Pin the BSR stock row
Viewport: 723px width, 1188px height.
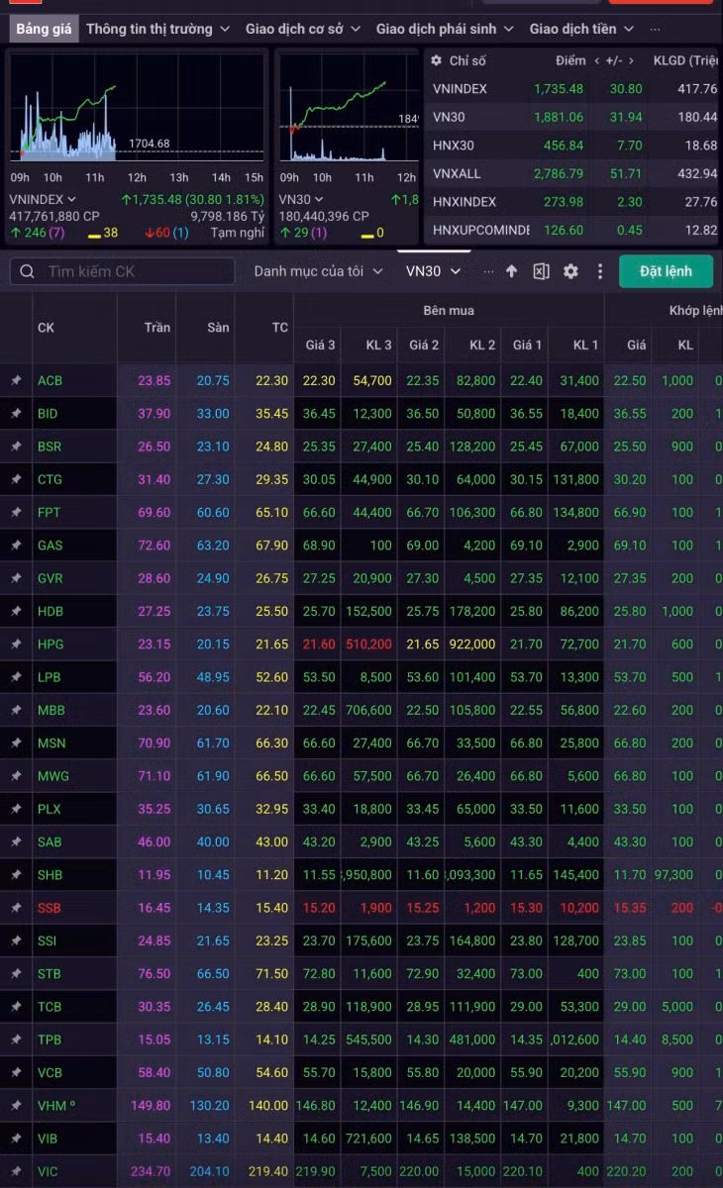[x=16, y=446]
